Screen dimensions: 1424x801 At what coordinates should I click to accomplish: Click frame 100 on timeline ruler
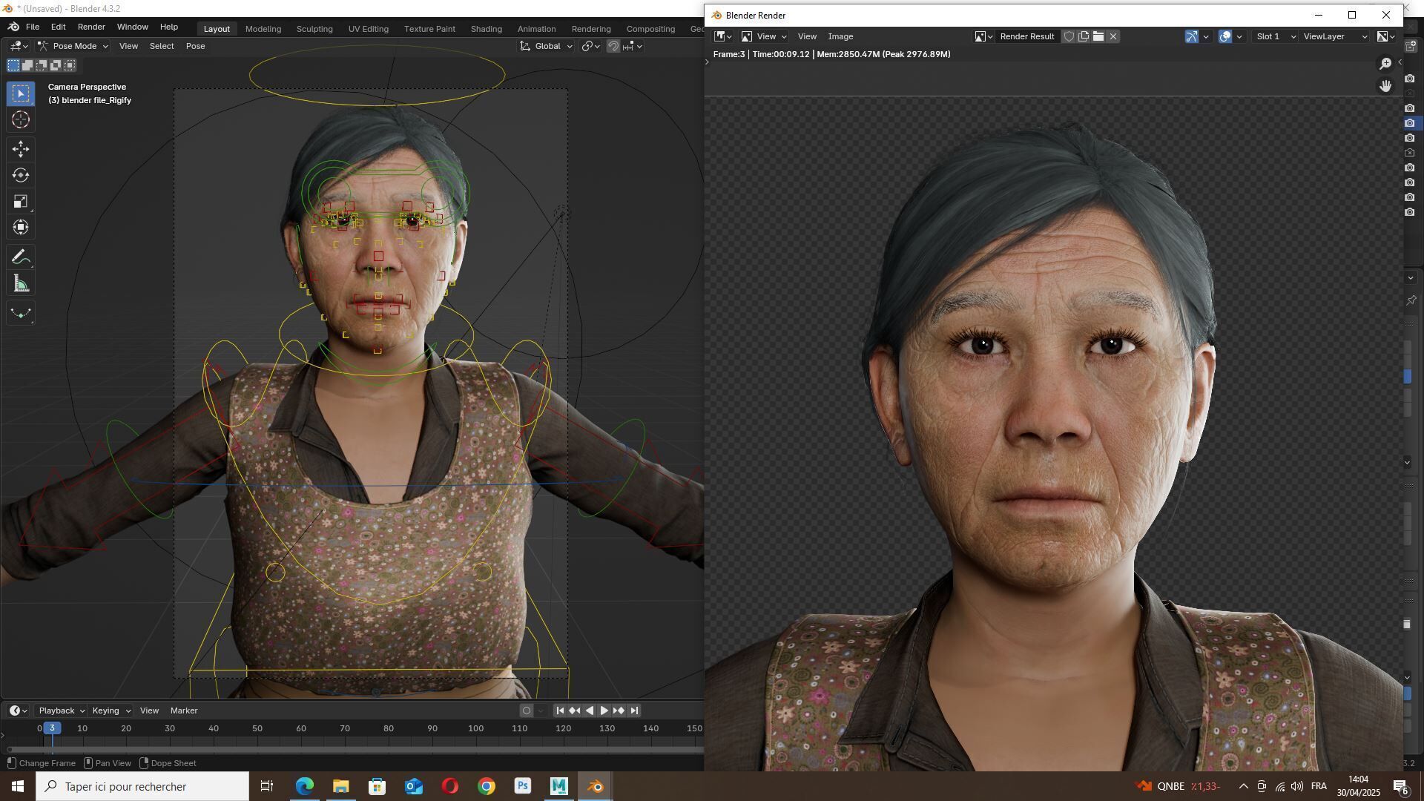click(x=476, y=728)
